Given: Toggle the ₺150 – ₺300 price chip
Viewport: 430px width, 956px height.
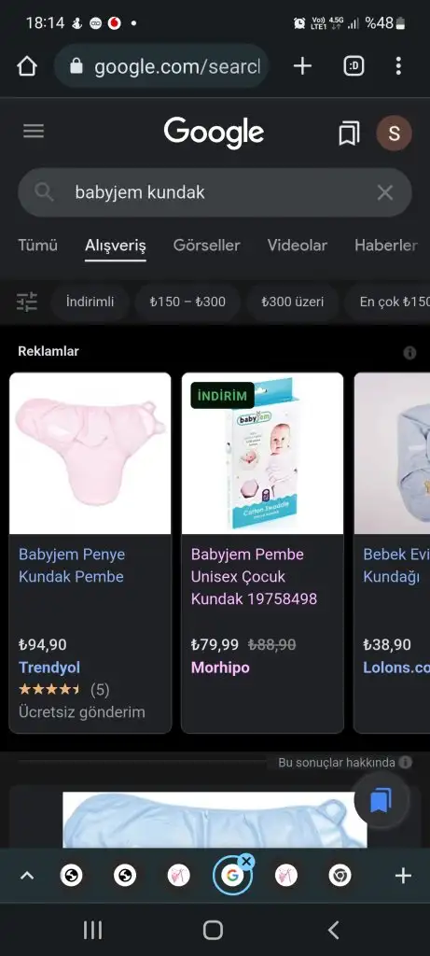Looking at the screenshot, I should tap(187, 302).
